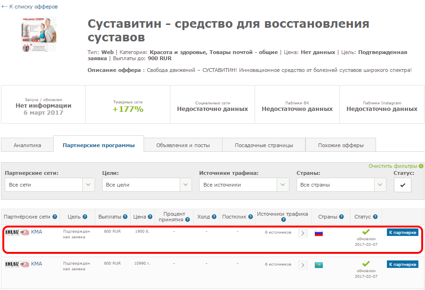425x290 pixels.
Task: Open the Все цели dropdown
Action: tap(147, 185)
